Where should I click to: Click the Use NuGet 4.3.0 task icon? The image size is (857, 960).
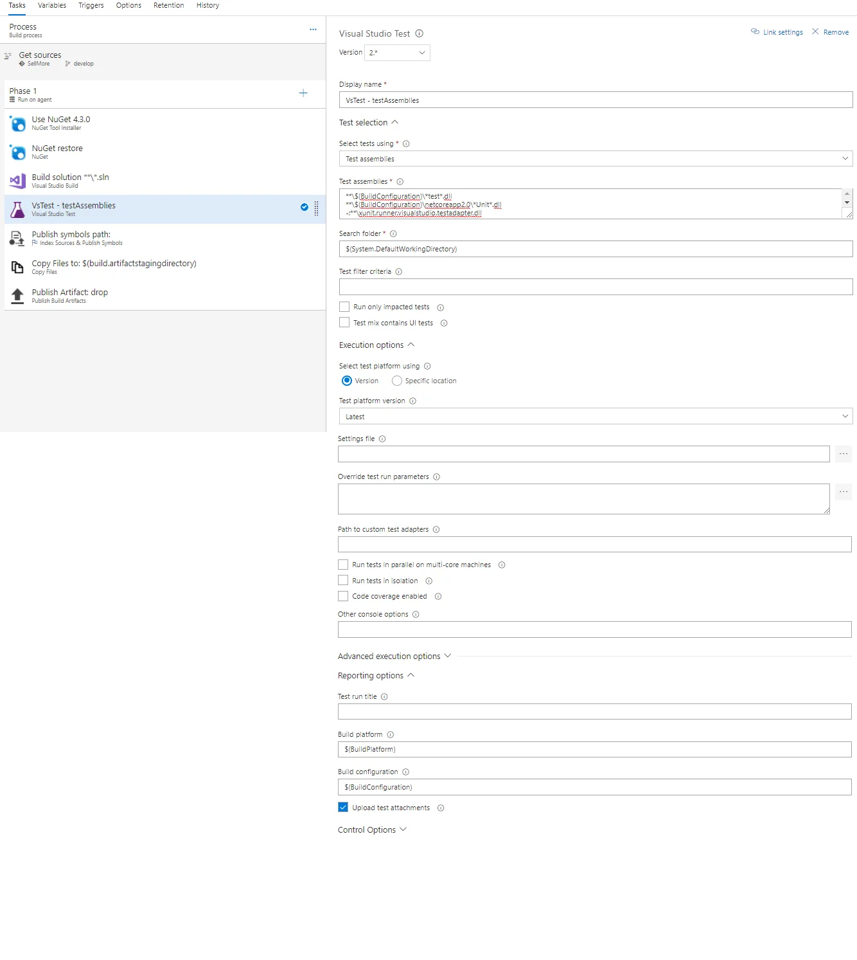tap(18, 123)
